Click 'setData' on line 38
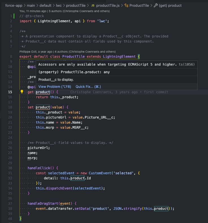Viewport: 208px width, 223px height. pyautogui.click(x=82, y=209)
